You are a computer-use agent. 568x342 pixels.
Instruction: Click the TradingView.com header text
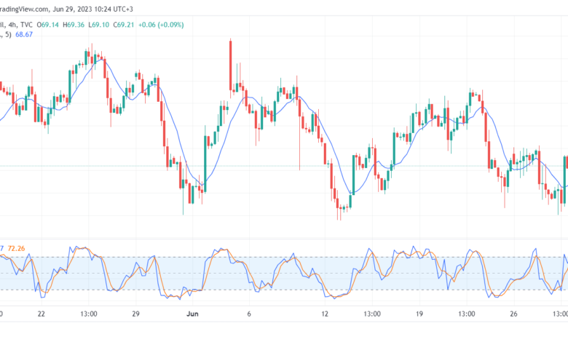24,9
